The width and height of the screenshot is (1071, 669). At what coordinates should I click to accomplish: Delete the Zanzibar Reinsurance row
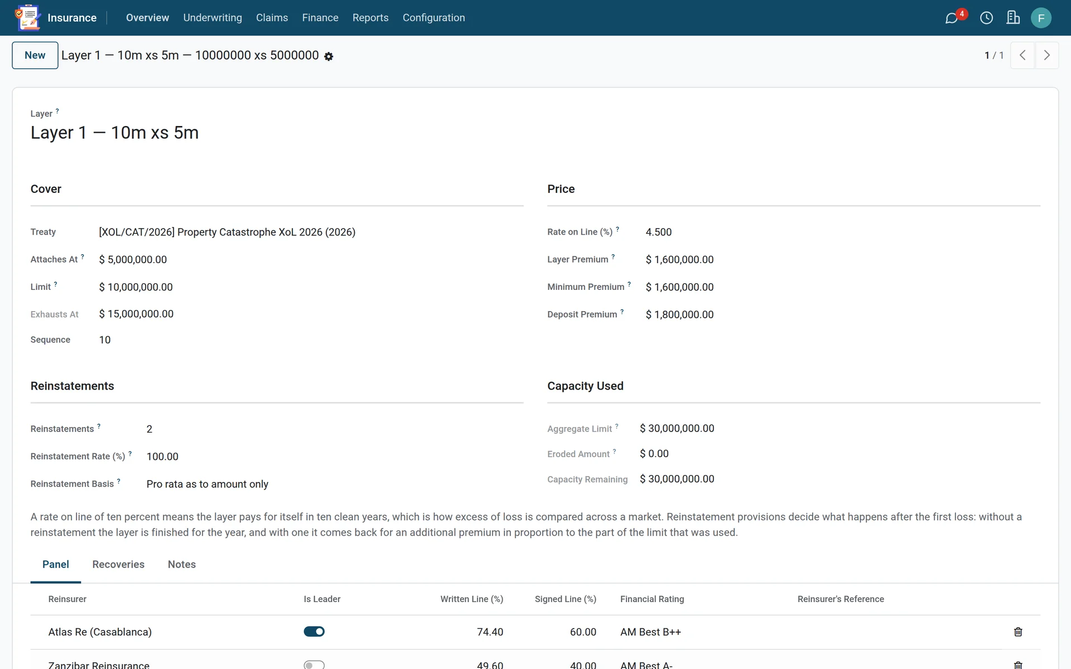click(1018, 665)
